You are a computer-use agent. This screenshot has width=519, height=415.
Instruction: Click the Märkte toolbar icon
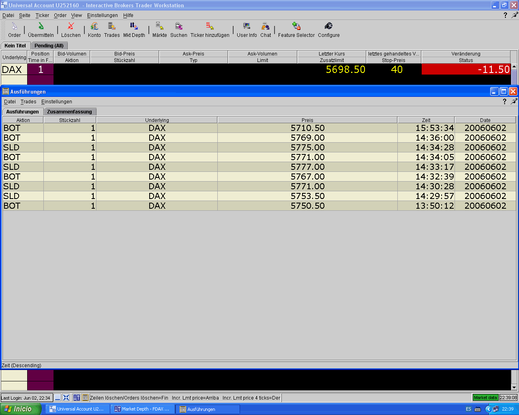[x=160, y=26]
